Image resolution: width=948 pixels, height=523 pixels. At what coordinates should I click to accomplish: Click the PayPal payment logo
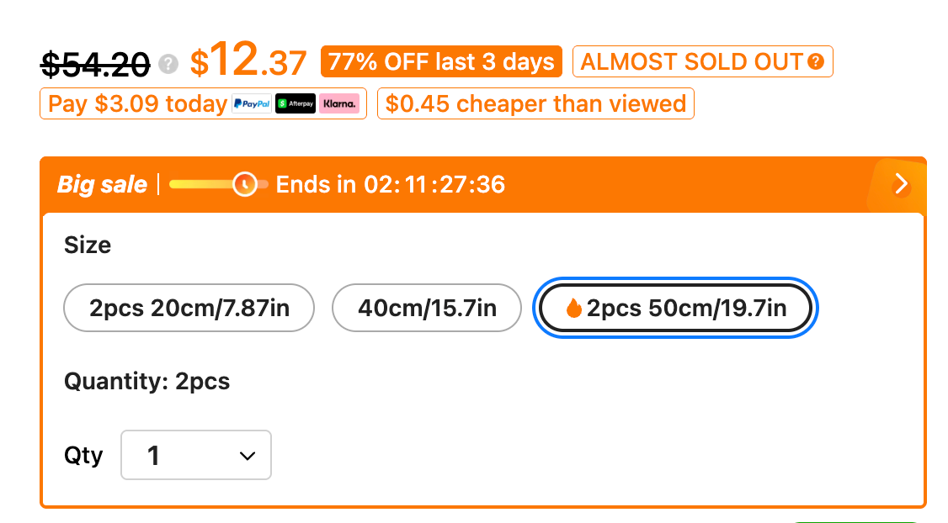252,104
